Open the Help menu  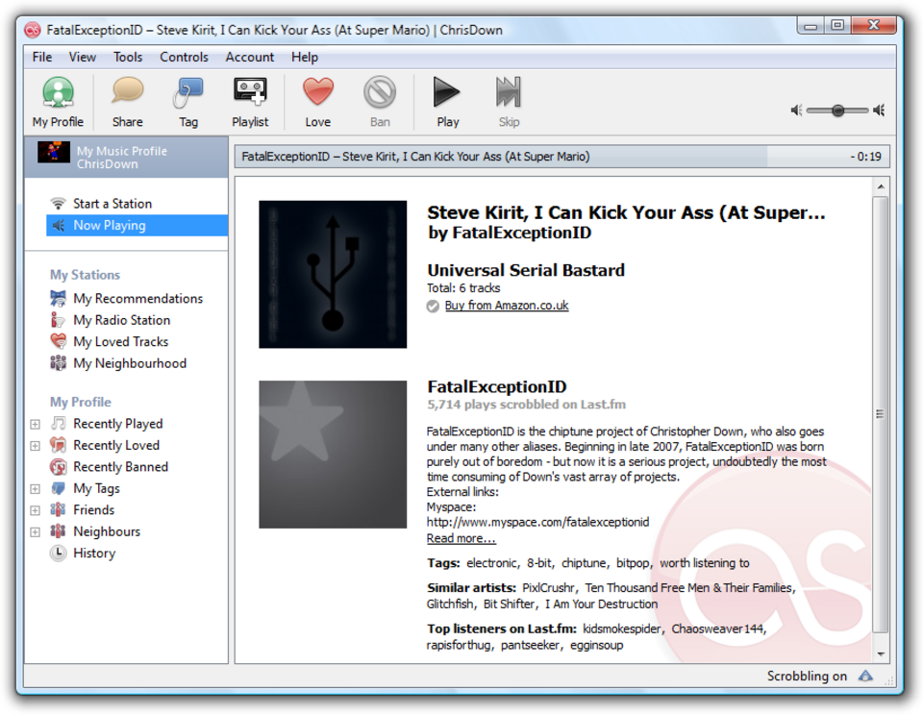coord(305,57)
